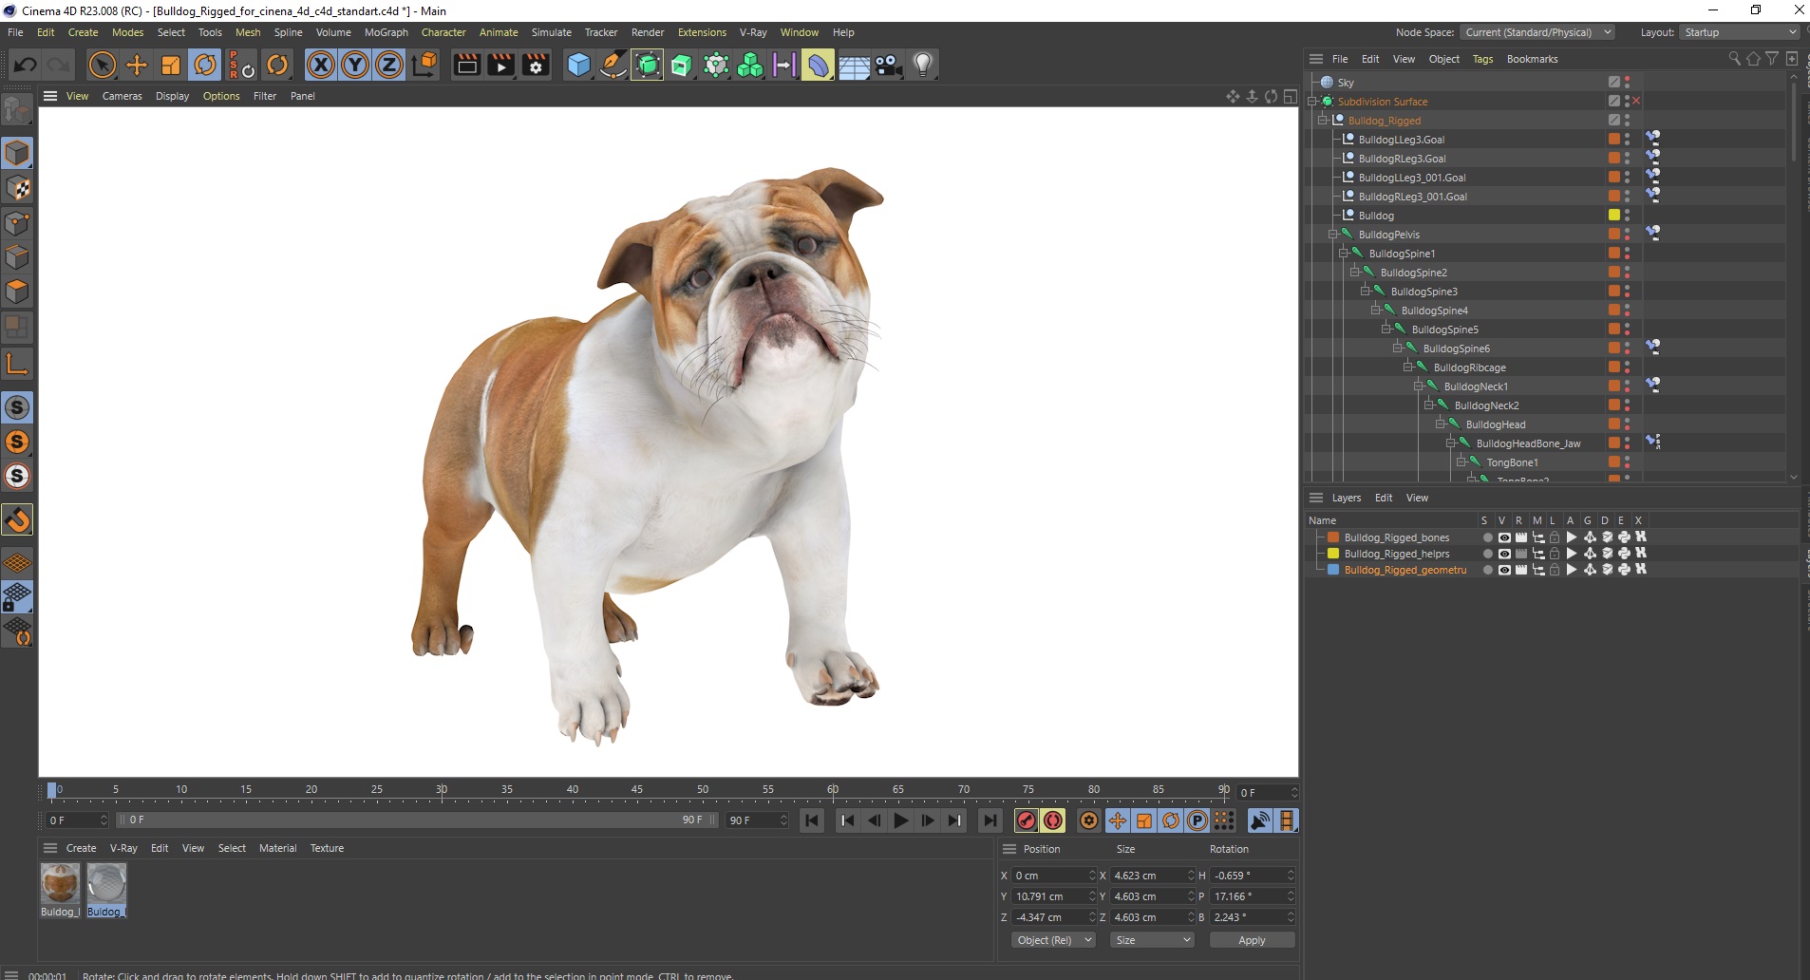Toggle visibility eye for Bulldog_Rigged_helprs layer
This screenshot has width=1810, height=980.
pos(1504,554)
